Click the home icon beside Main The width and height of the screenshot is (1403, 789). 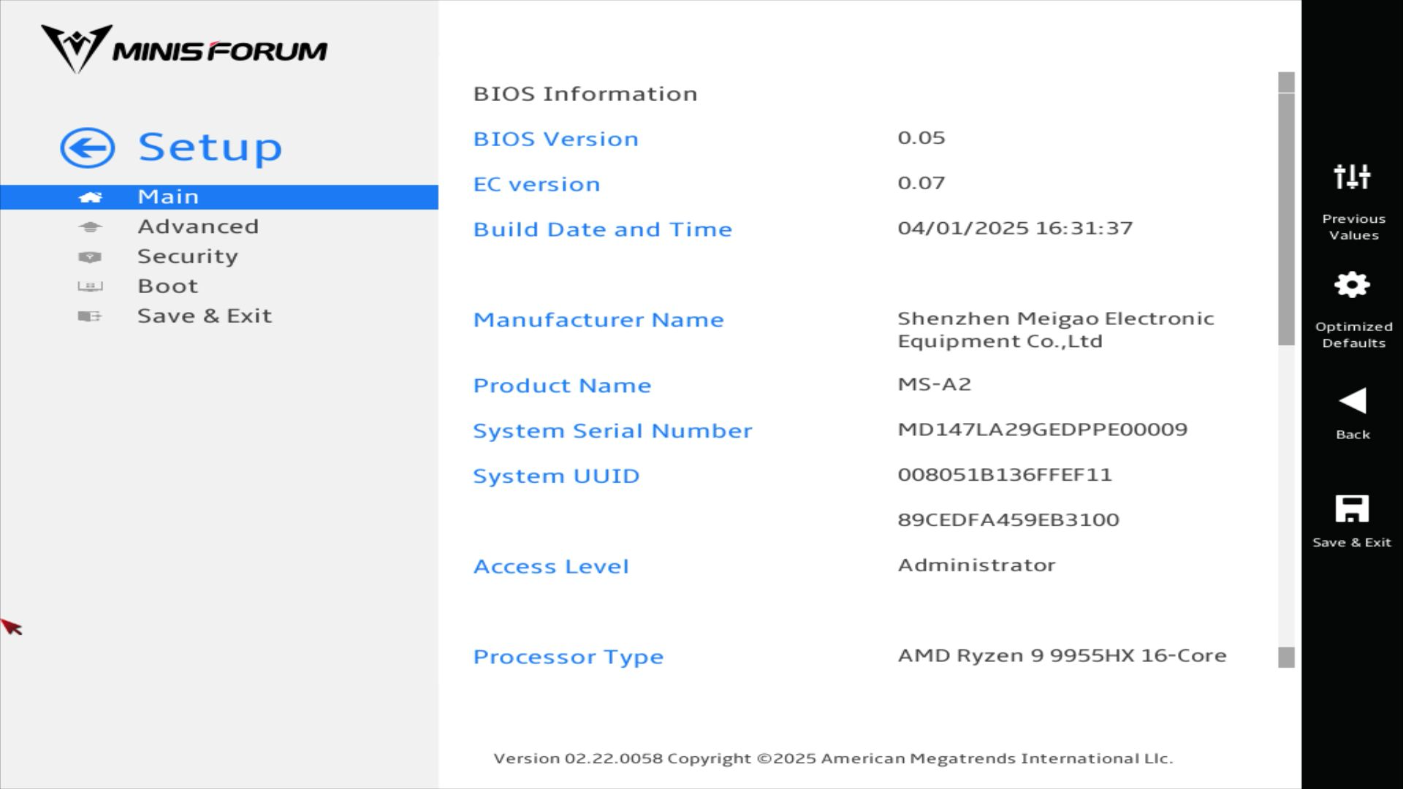click(90, 197)
